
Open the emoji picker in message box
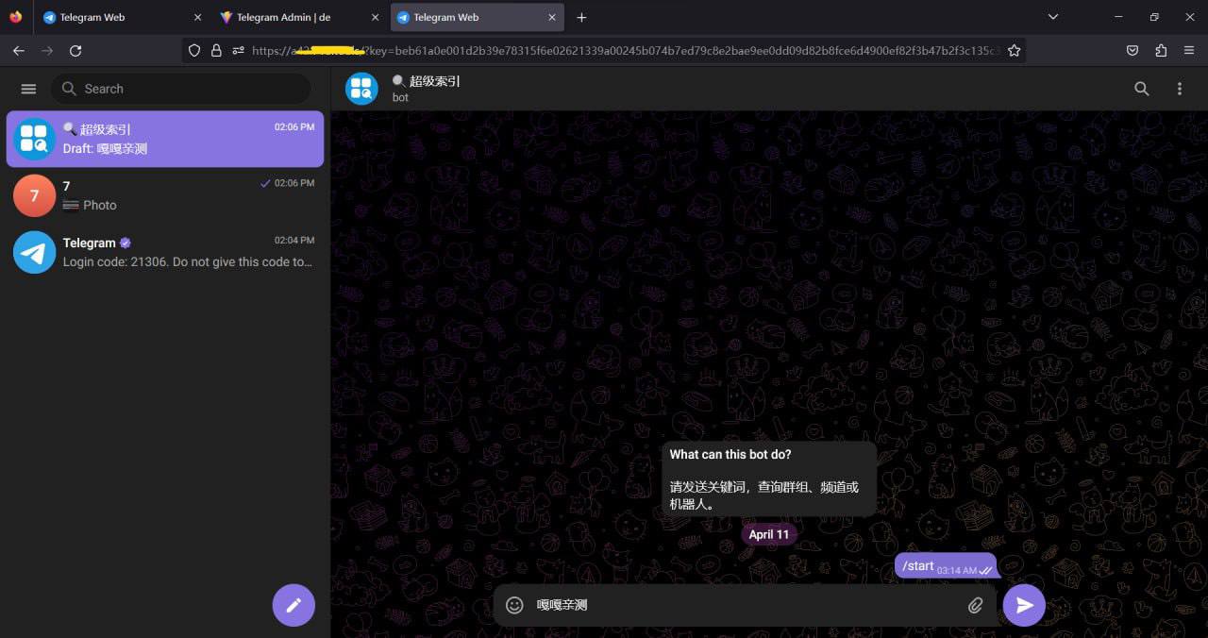pyautogui.click(x=514, y=605)
